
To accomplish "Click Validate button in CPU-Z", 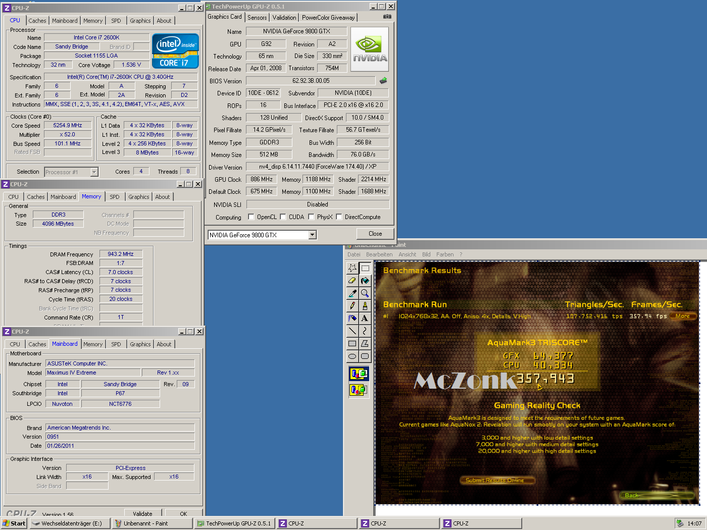I will (142, 513).
